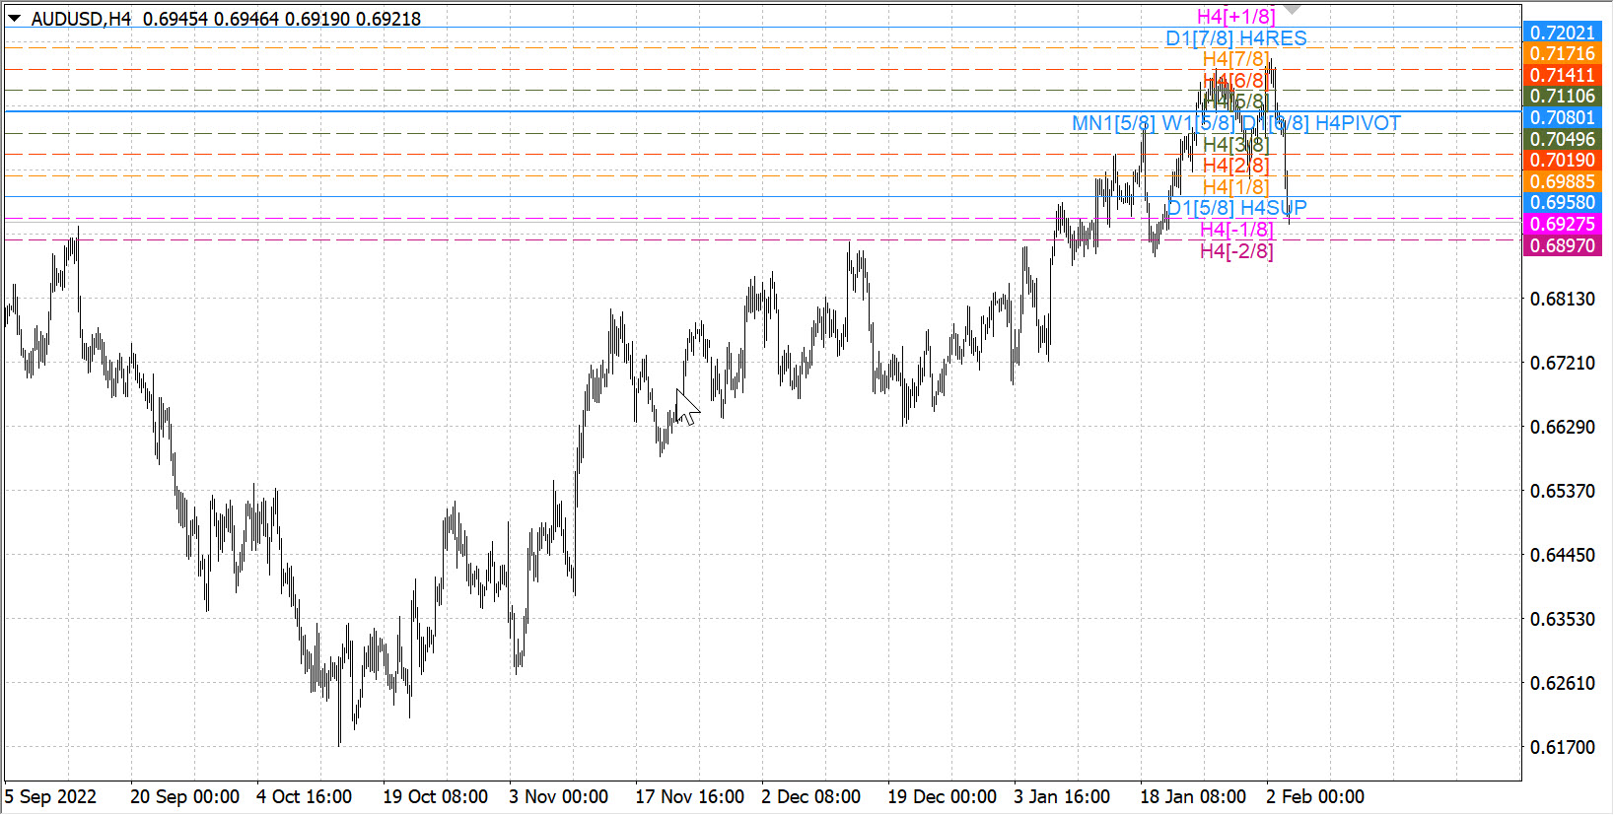Click the 20 Sep 00:00 time axis label
Viewport: 1614px width, 815px height.
click(x=184, y=797)
